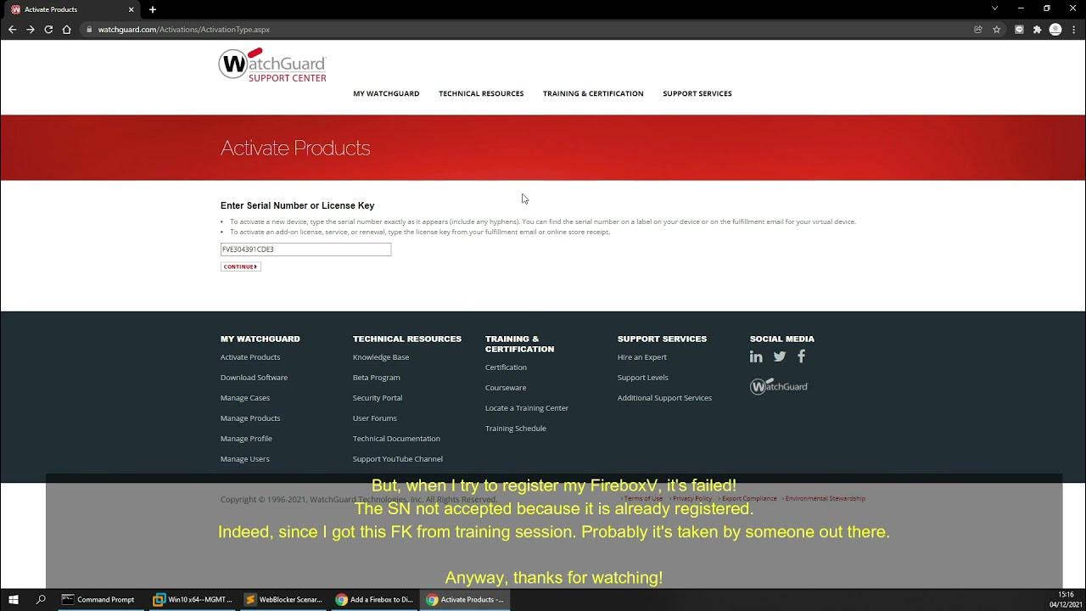
Task: Click the WatchGuard Support Center logo
Action: (272, 64)
